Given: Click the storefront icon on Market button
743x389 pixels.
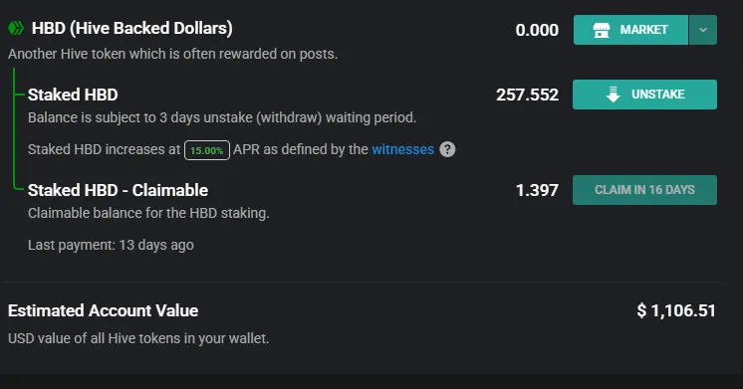Looking at the screenshot, I should tap(602, 30).
